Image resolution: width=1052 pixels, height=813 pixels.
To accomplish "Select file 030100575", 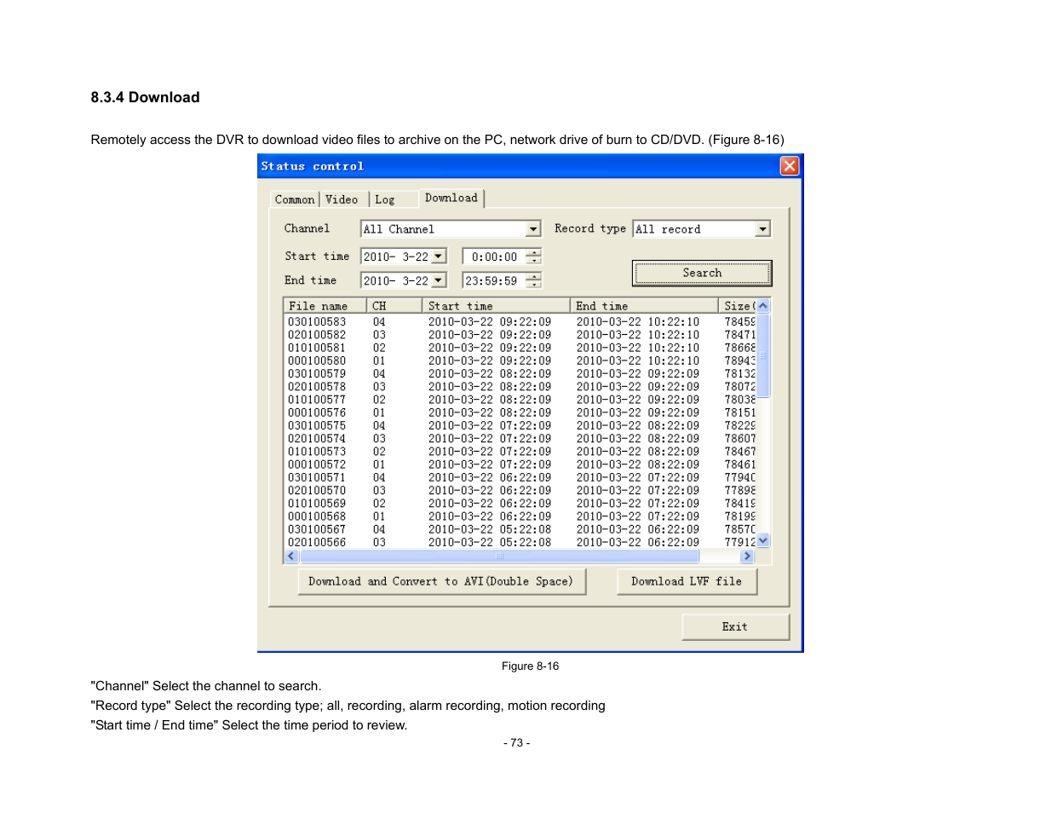I will [x=317, y=425].
